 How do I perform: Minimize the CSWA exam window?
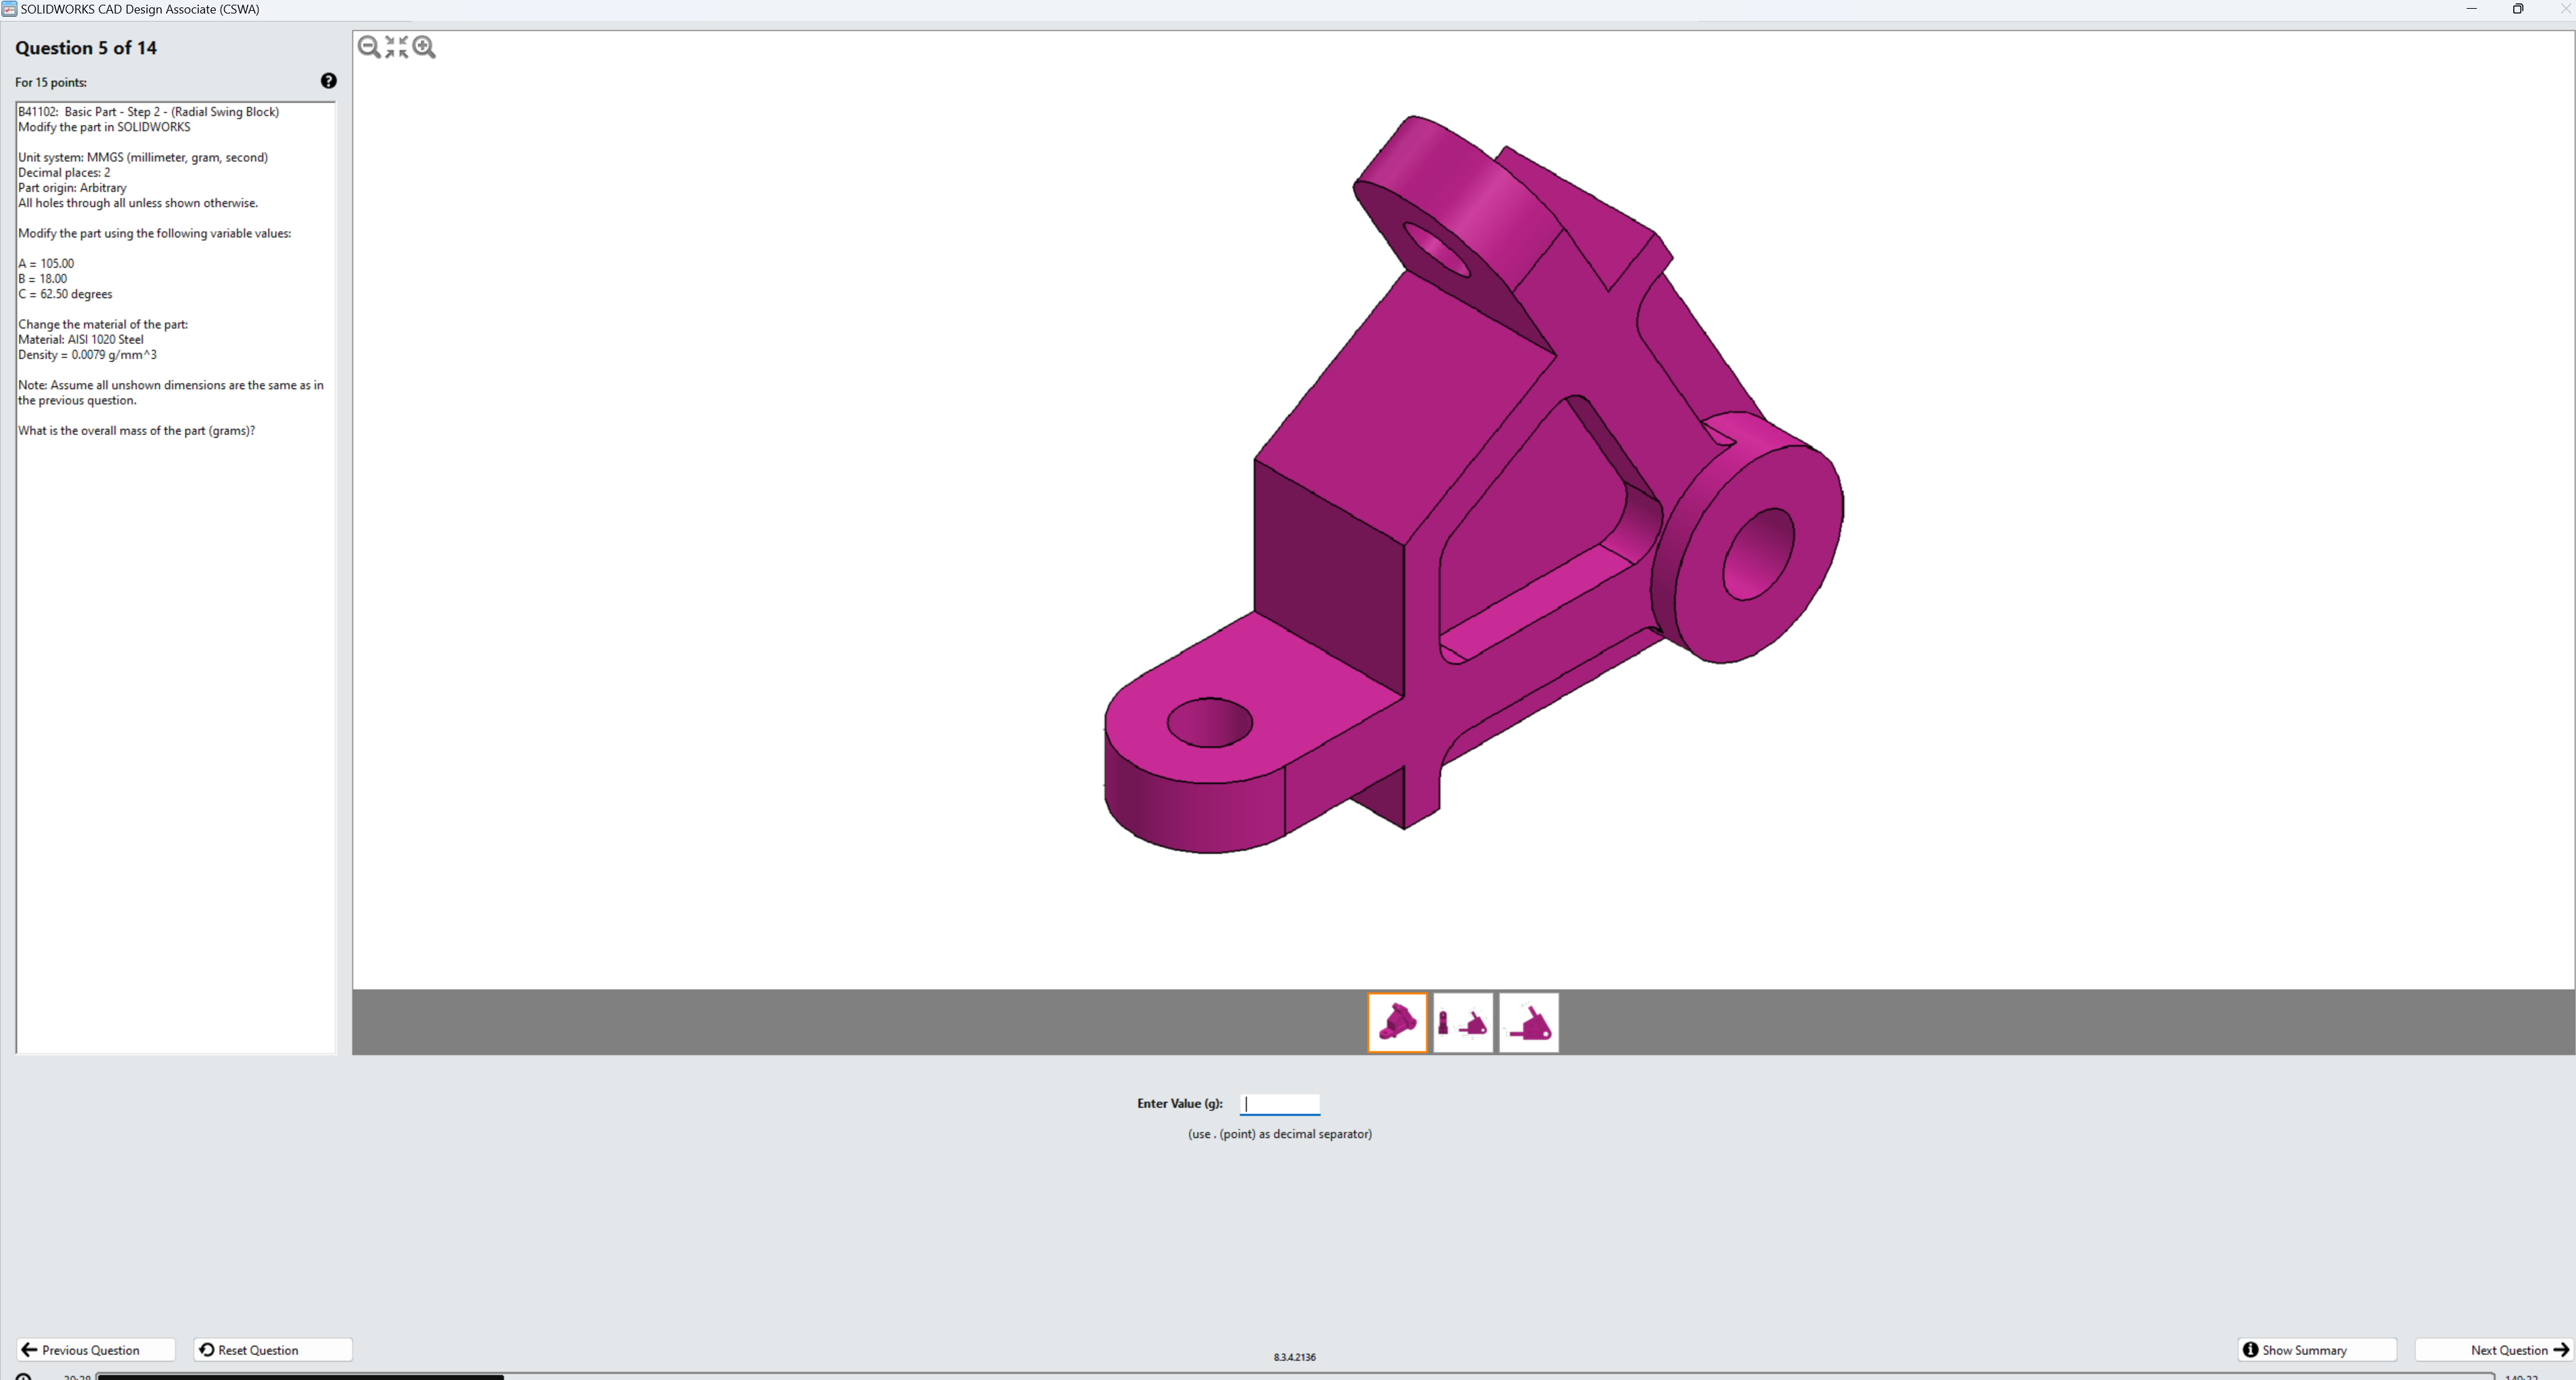point(2472,9)
